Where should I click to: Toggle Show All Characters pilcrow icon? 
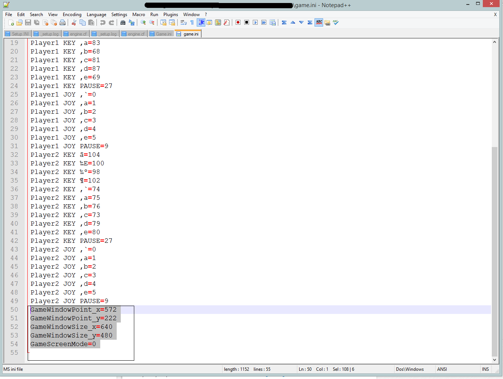coord(192,22)
